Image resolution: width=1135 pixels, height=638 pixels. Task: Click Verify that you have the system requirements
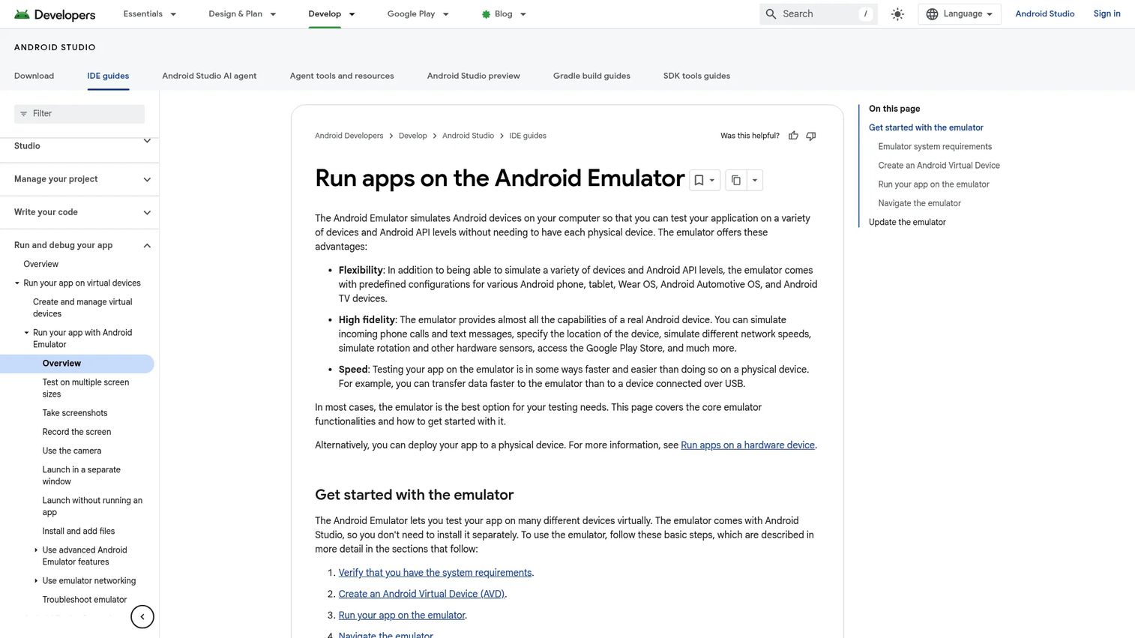[x=435, y=573]
